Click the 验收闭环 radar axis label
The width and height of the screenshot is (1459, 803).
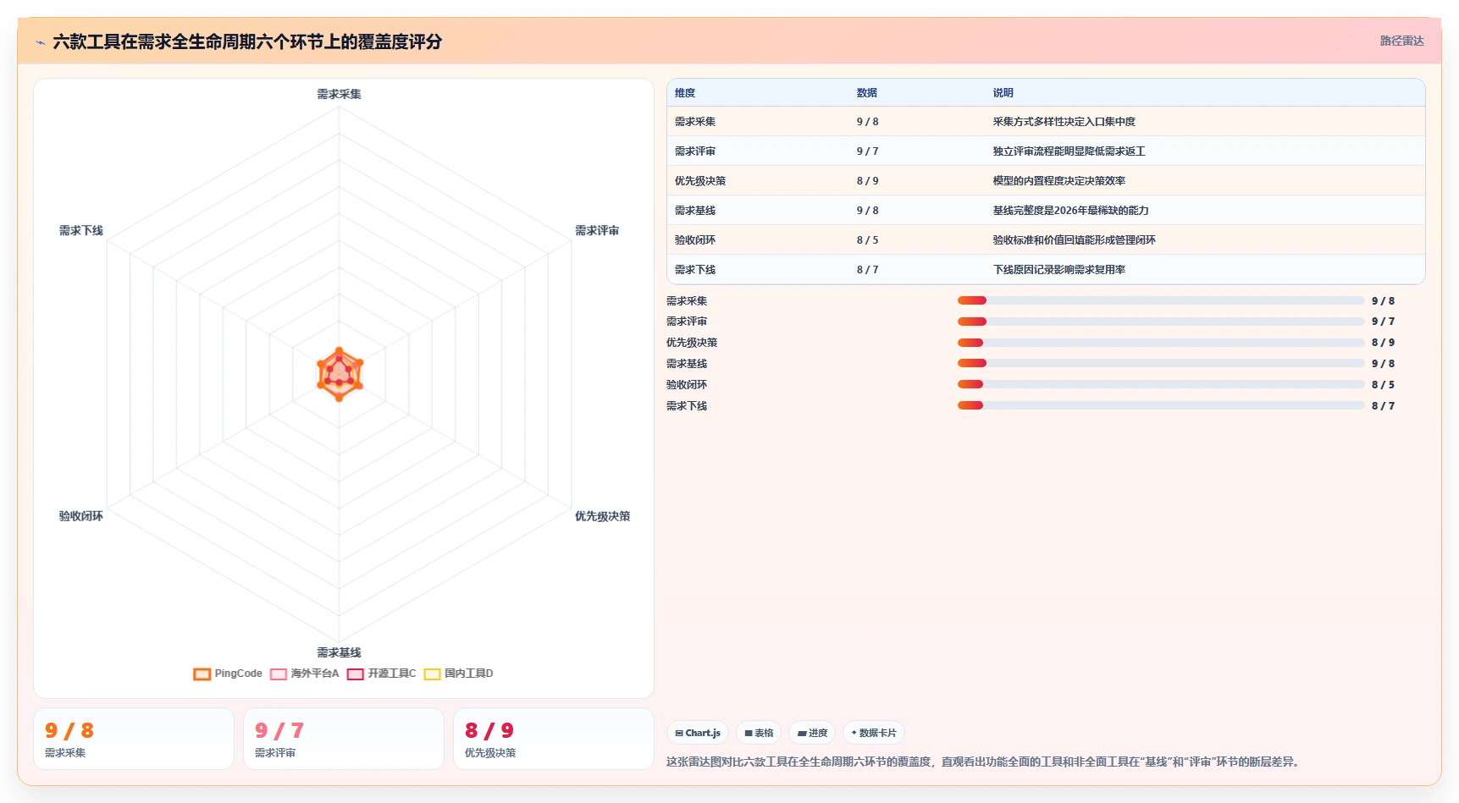pyautogui.click(x=81, y=516)
